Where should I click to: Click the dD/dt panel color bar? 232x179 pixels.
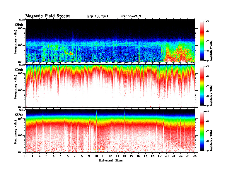(x=202, y=86)
